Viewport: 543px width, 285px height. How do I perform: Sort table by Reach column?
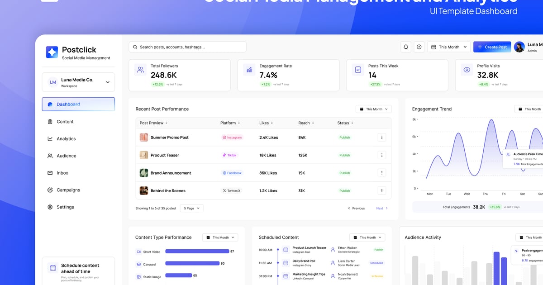[x=306, y=123]
